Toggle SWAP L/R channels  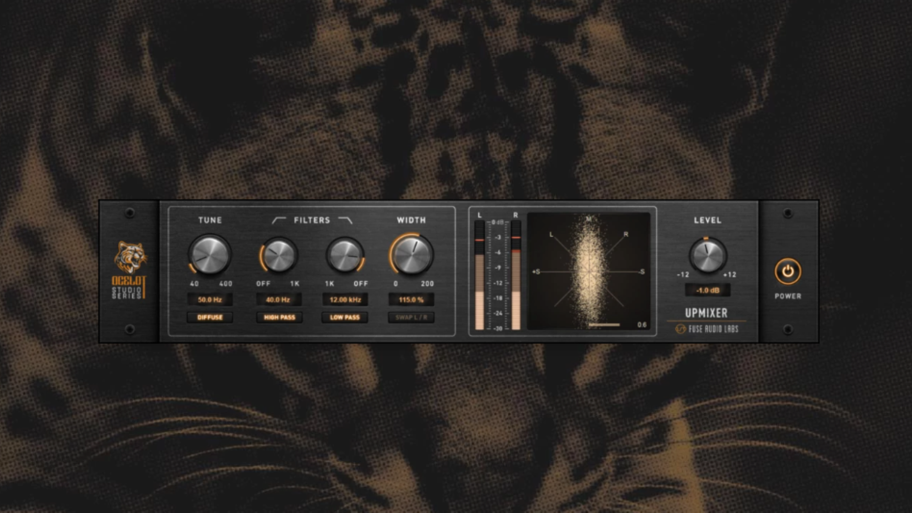point(411,318)
